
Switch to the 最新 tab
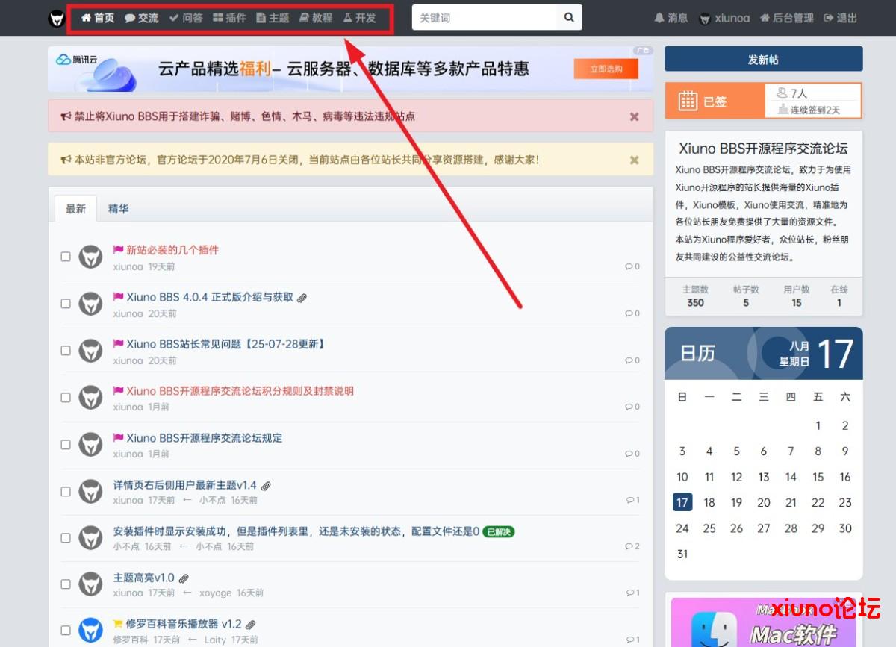[x=75, y=209]
